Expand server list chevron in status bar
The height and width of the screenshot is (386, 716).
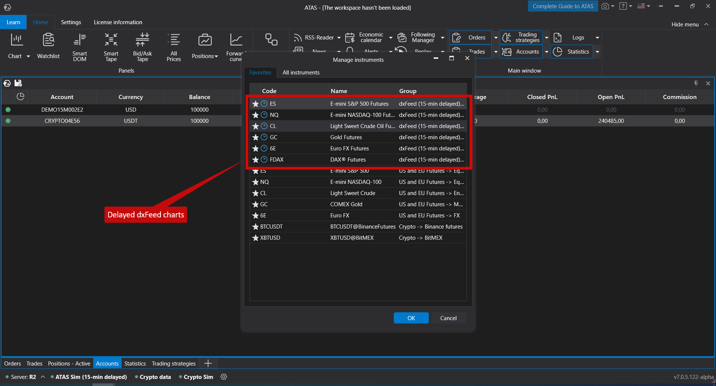click(43, 377)
